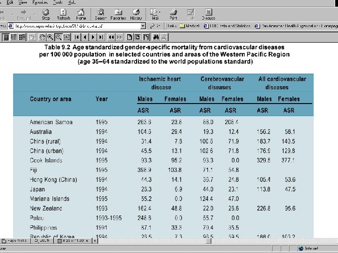338x253 pixels.
Task: Open the Edit menu
Action: tap(10, 2)
